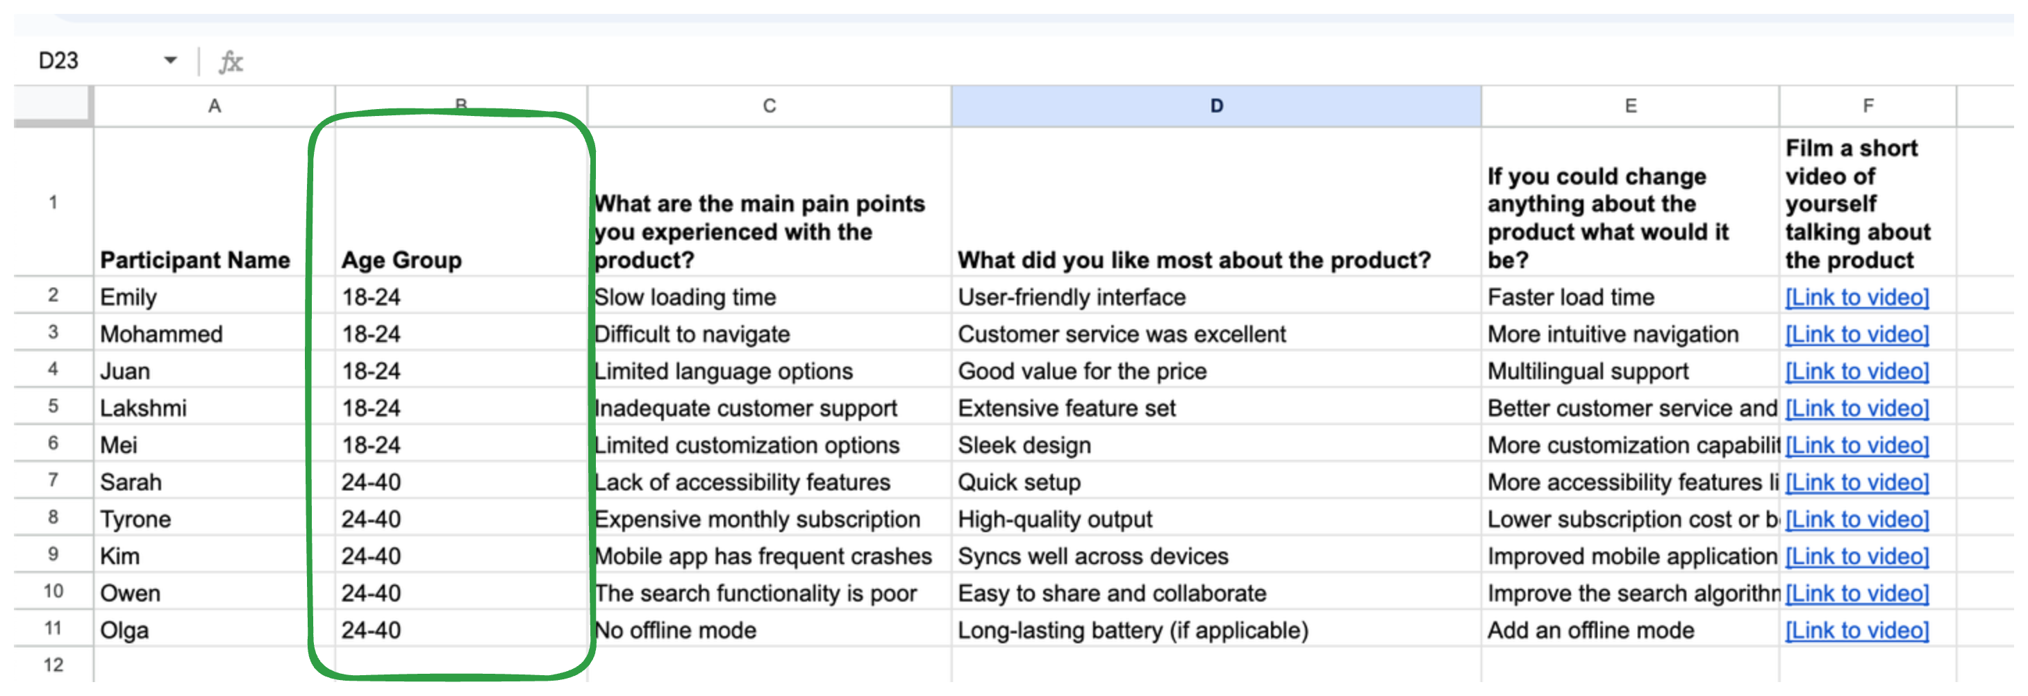Screen dimensions: 2028x696
Task: Select the cell containing 'Emily'
Action: (214, 295)
